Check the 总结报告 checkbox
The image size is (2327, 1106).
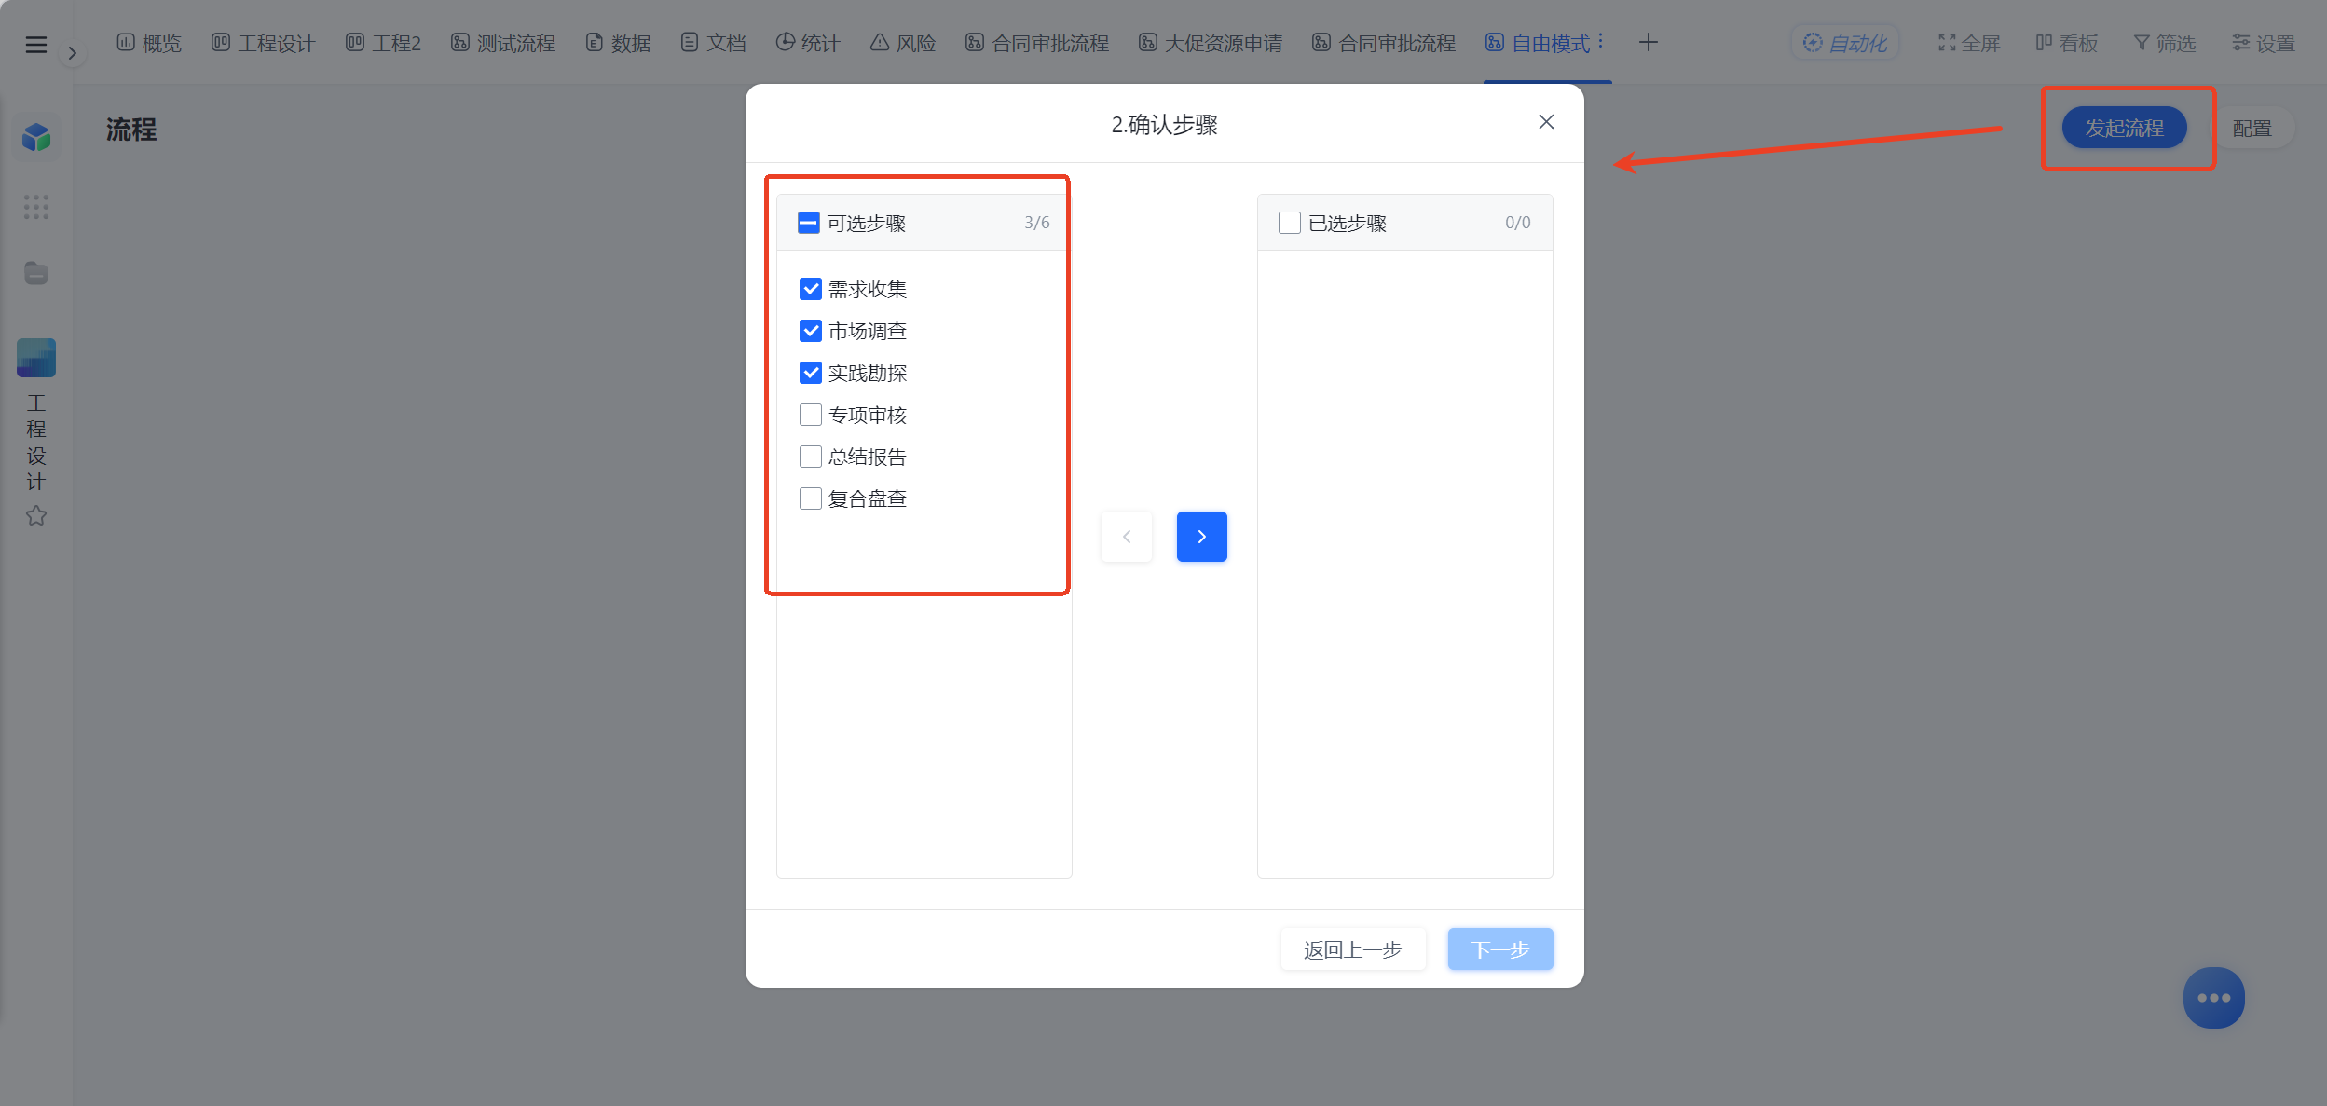tap(811, 457)
